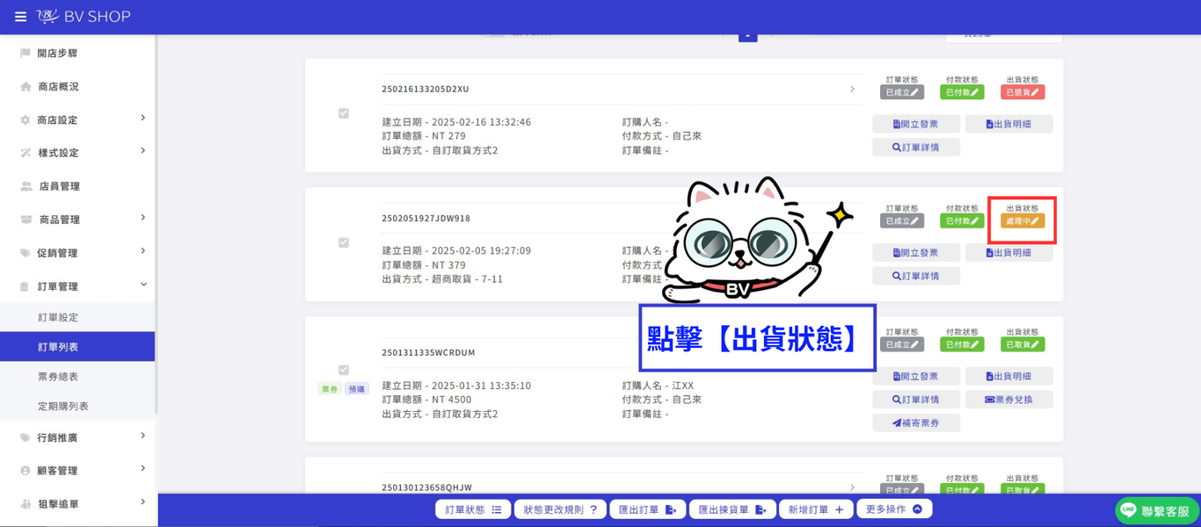Screen dimensions: 1201x527
Task: Click the people icon beside 店員管理
Action: click(x=25, y=186)
